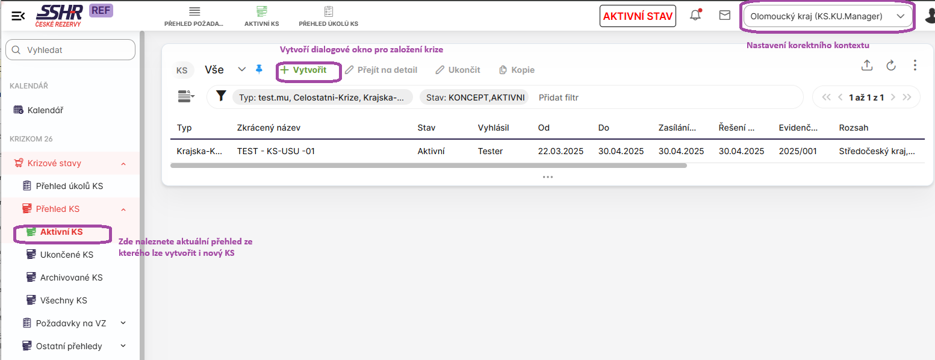Click the export upload icon

[x=867, y=66]
